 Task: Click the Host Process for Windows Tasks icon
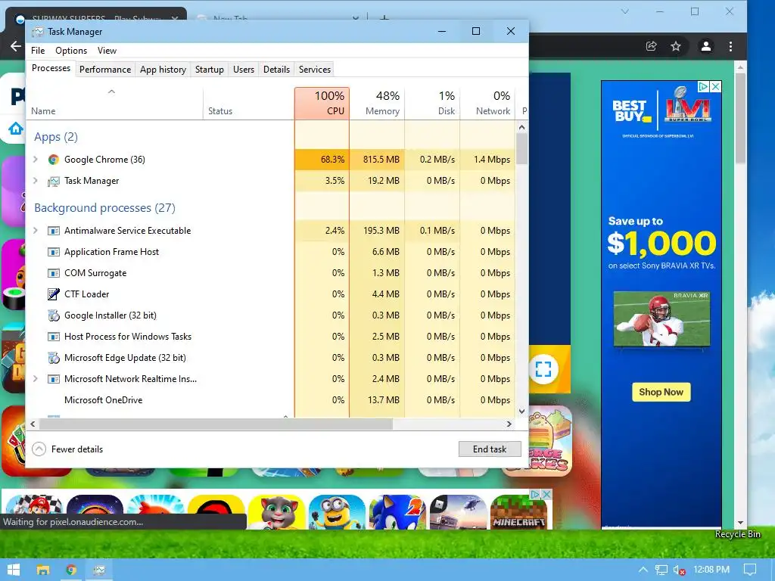point(54,337)
